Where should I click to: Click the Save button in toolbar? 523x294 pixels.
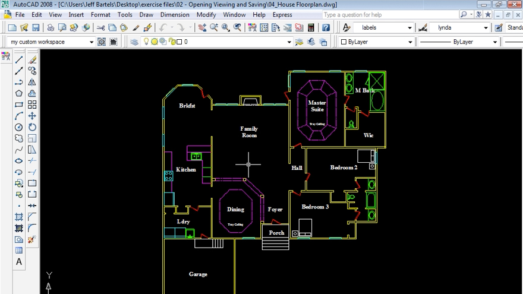coord(36,28)
